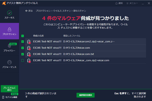
Task: Select the file path D:¥ウイルス¥eicar_com.zip|>eicar.com
Action: (x=86, y=60)
